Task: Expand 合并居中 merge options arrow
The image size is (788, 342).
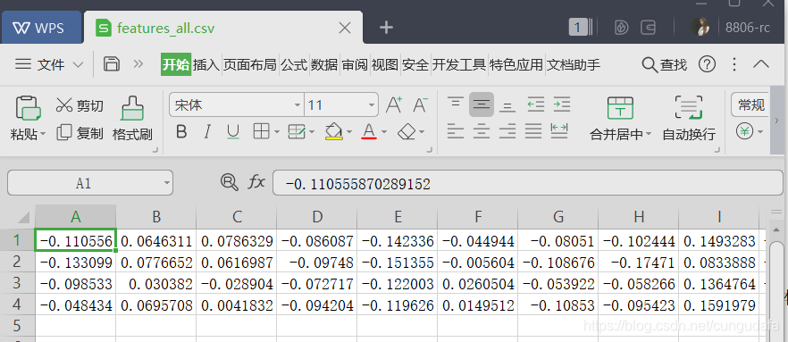Action: (649, 134)
